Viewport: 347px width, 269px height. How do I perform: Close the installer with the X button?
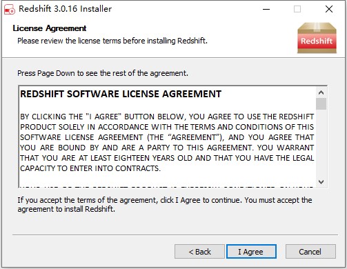coord(329,9)
